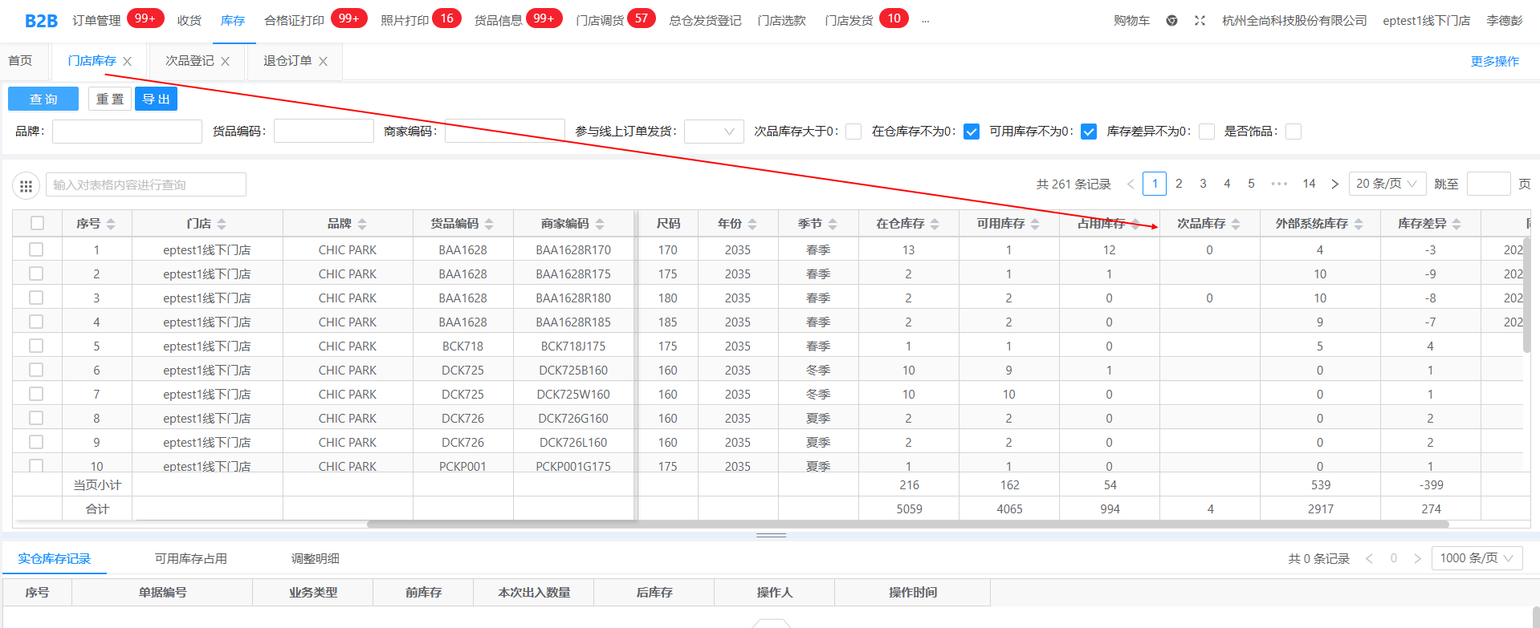
Task: Click the 查询 button
Action: coord(43,99)
